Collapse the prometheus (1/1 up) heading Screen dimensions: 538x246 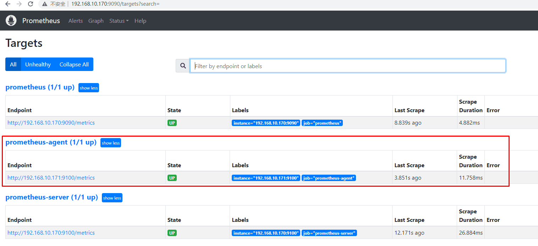[40, 87]
